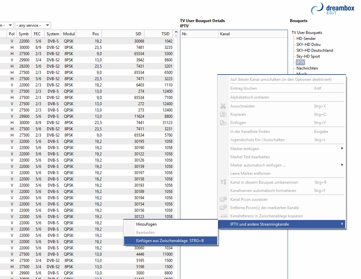Expand the Marker automatisch einfügen submenu
This screenshot has height=279, width=361.
click(x=342, y=165)
